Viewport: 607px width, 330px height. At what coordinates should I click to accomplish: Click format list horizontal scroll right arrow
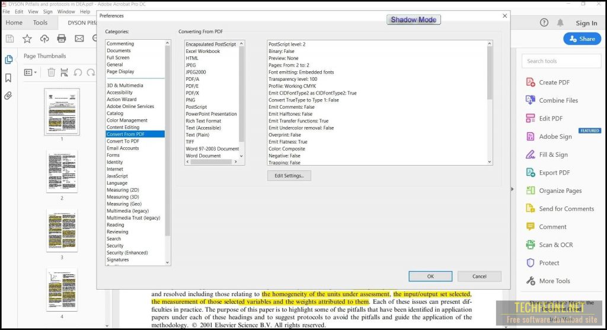coord(236,161)
